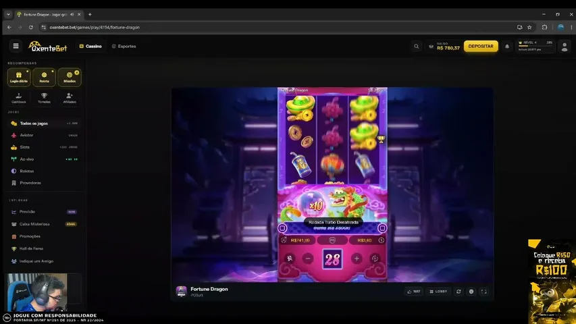The height and width of the screenshot is (324, 576).
Task: Decrease bet with minus button
Action: click(308, 259)
